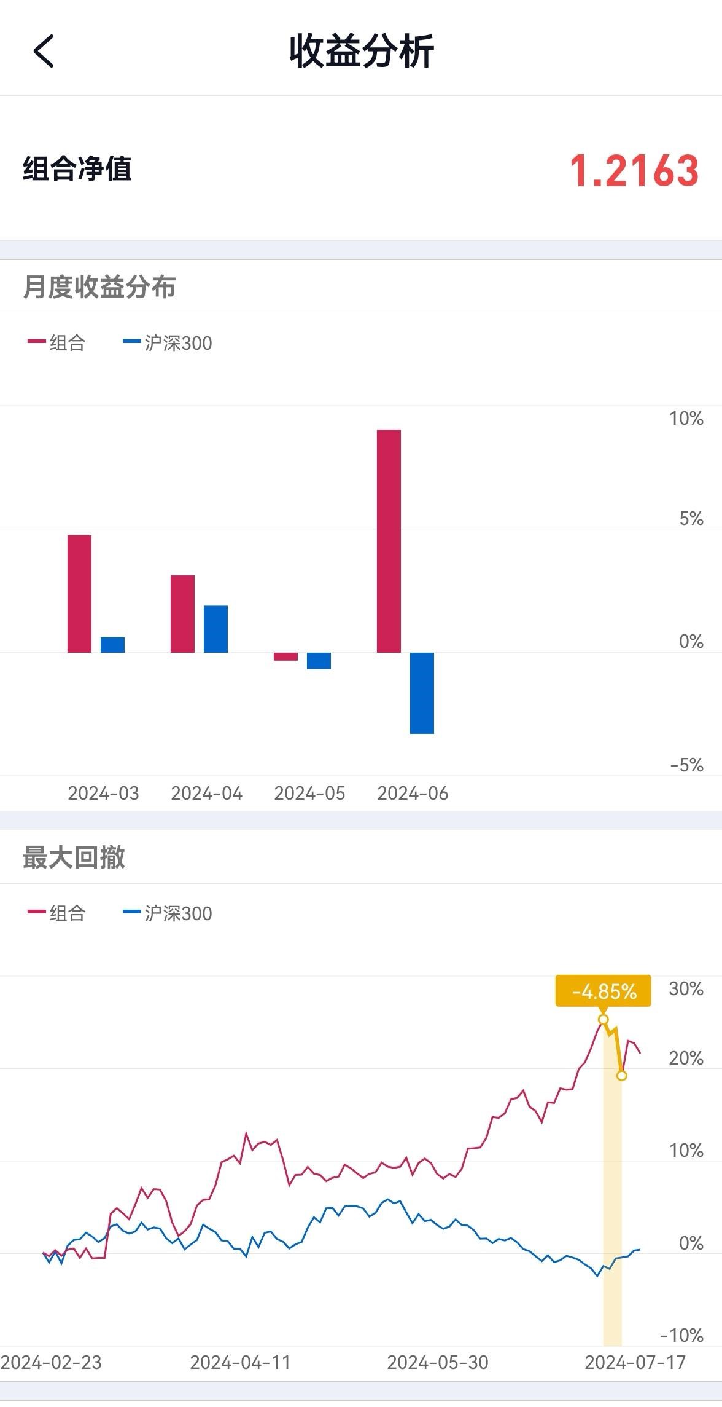Select the red 组合 bar for 2024-04
Viewport: 722px width, 1407px height.
[182, 613]
